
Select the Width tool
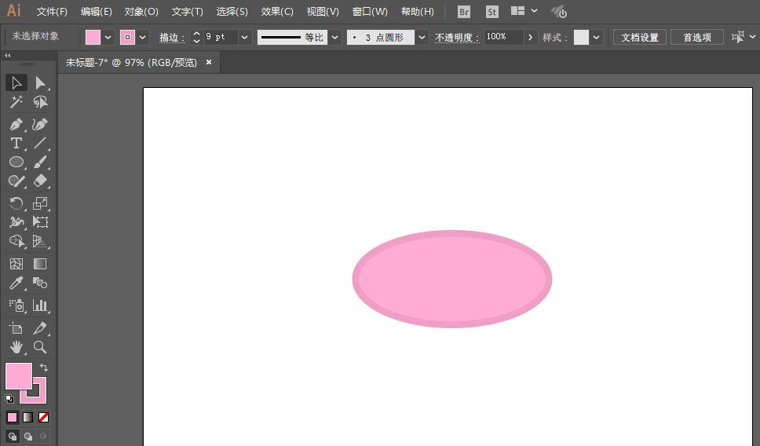coord(16,222)
